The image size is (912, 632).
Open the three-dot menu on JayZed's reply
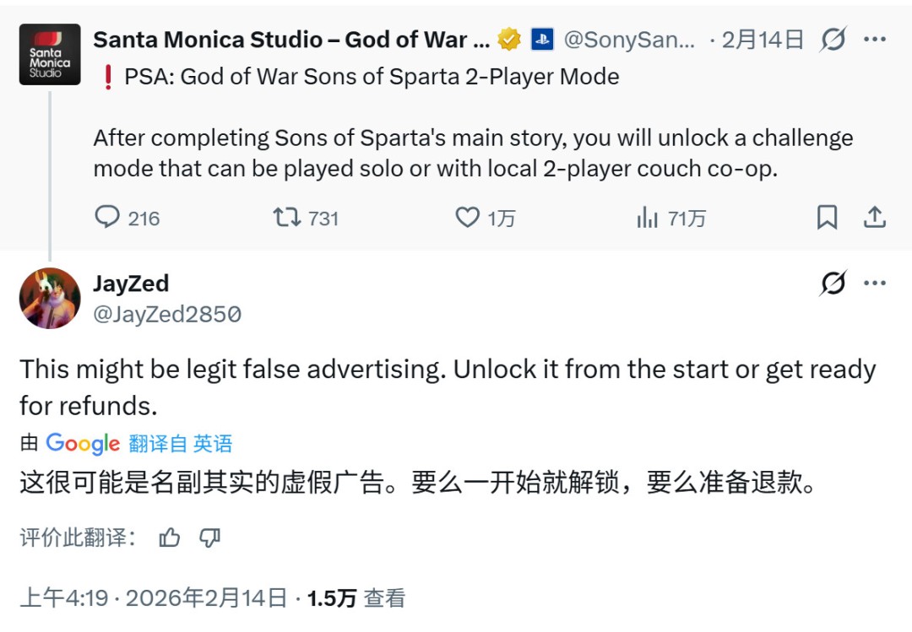(876, 285)
